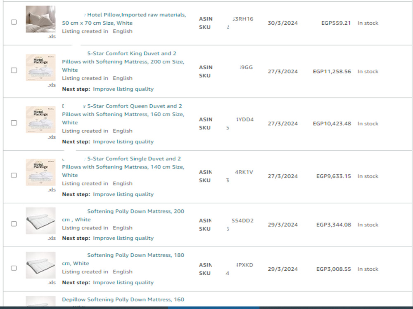The height and width of the screenshot is (309, 413).
Task: Select the .xls label under the Hotel Pillow image
Action: [52, 37]
